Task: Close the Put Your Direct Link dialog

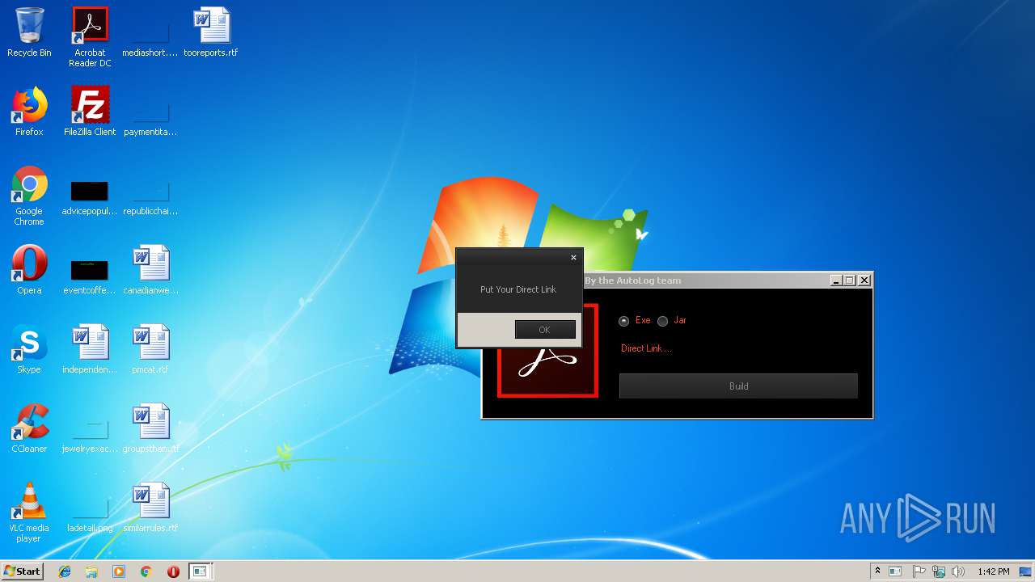Action: [573, 258]
